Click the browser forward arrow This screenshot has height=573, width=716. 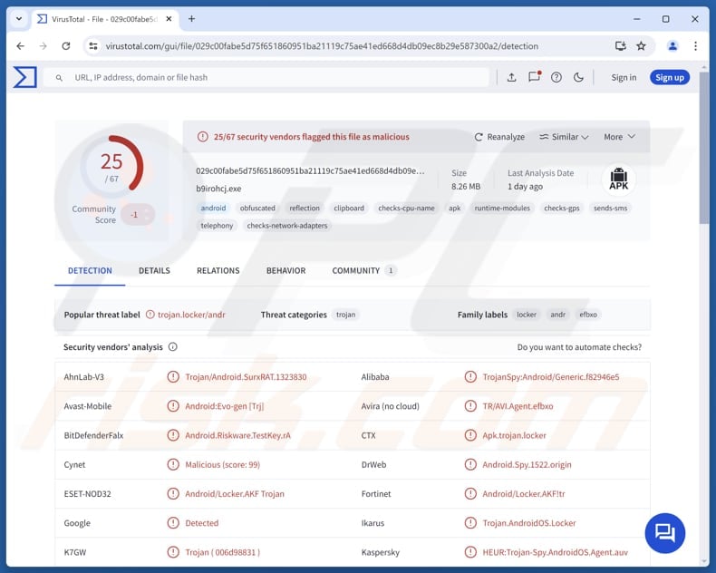pyautogui.click(x=43, y=46)
